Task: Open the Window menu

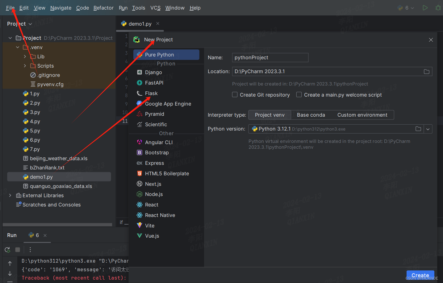Action: pyautogui.click(x=175, y=8)
